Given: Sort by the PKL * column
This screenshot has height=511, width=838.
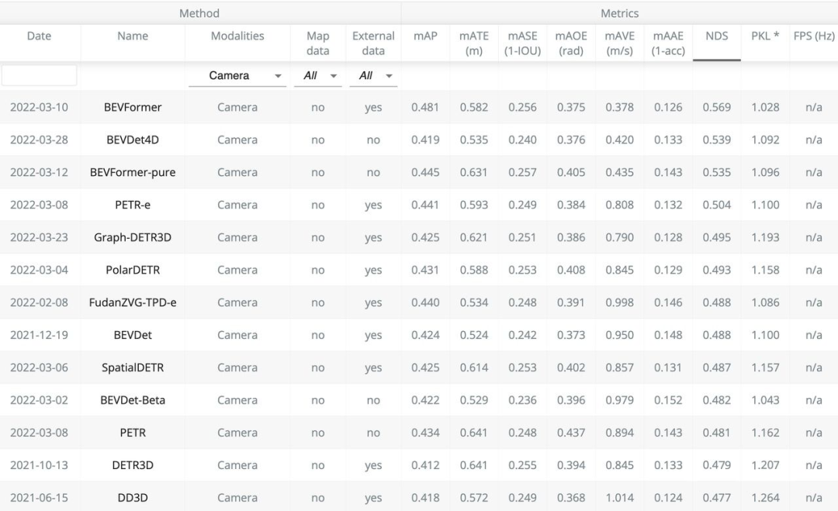Looking at the screenshot, I should pos(765,36).
